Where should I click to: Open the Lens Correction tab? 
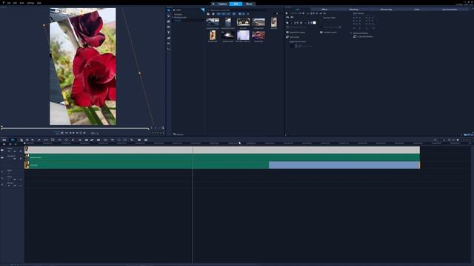[450, 10]
